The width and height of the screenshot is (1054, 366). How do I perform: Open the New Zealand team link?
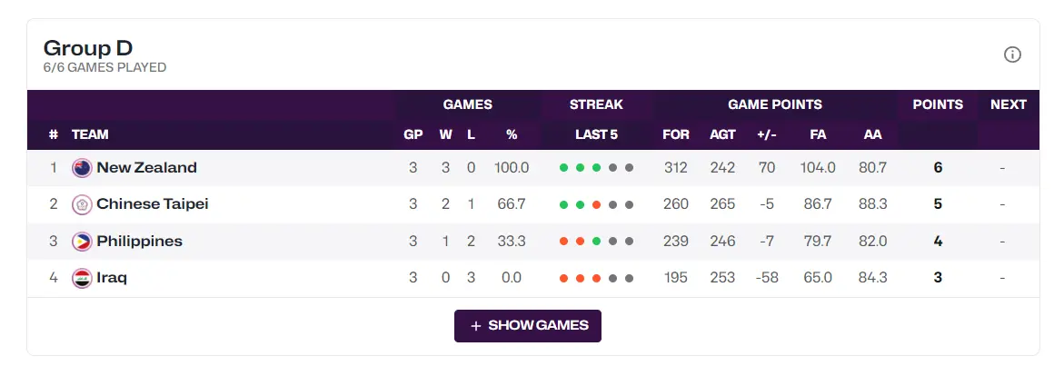(146, 168)
